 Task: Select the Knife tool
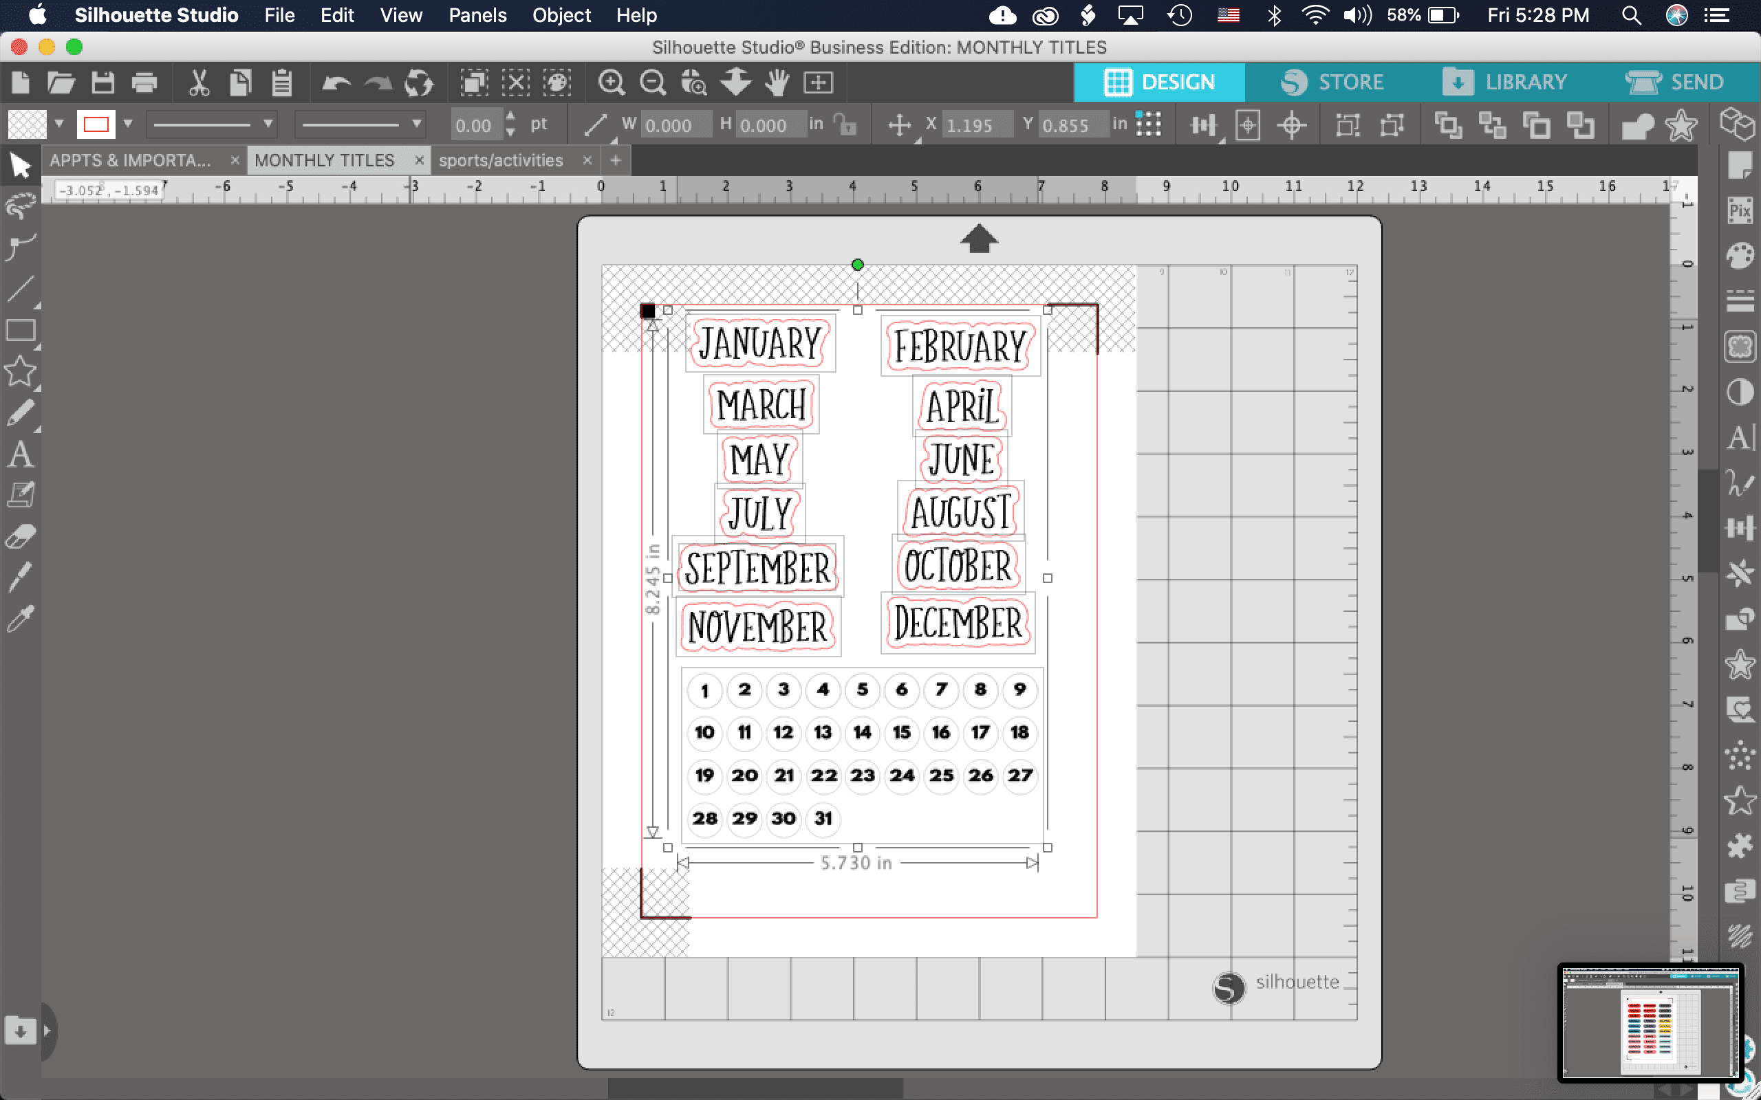[21, 578]
